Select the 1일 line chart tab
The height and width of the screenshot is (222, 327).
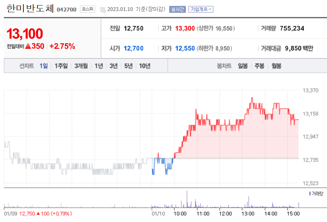pos(44,66)
